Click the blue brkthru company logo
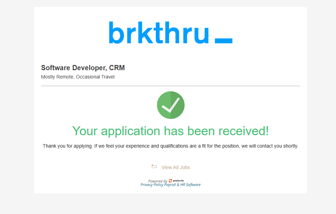The height and width of the screenshot is (214, 336). coord(159,33)
